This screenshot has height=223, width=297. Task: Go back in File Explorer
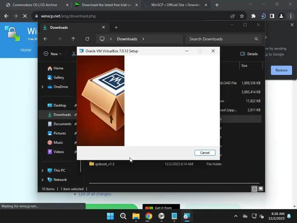[46, 39]
